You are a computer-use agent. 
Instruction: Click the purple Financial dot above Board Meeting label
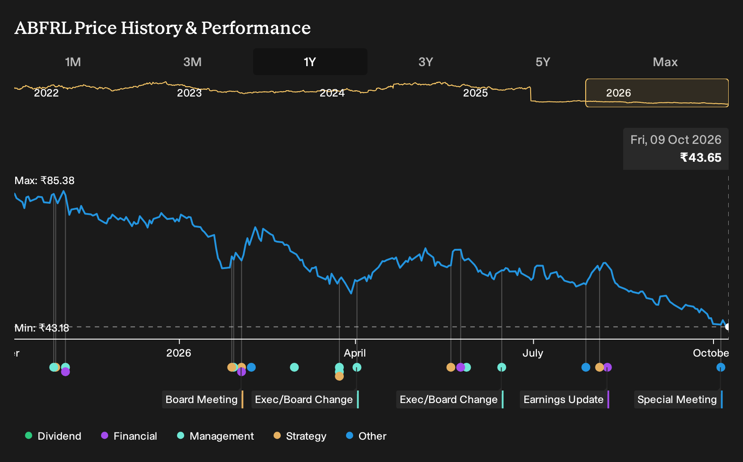tap(241, 372)
